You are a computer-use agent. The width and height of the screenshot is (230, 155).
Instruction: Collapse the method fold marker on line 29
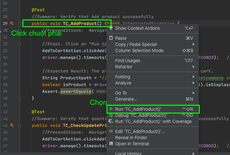(19, 24)
